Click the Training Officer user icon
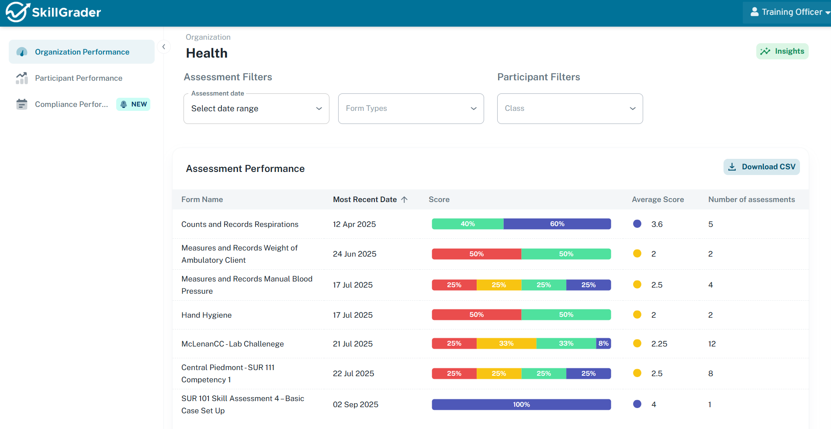This screenshot has height=429, width=831. (755, 12)
